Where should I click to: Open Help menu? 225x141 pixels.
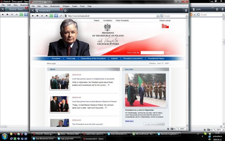click(x=89, y=6)
